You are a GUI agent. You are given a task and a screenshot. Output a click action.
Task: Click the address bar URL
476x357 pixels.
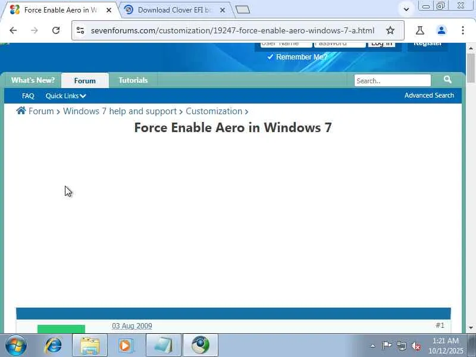pos(233,30)
